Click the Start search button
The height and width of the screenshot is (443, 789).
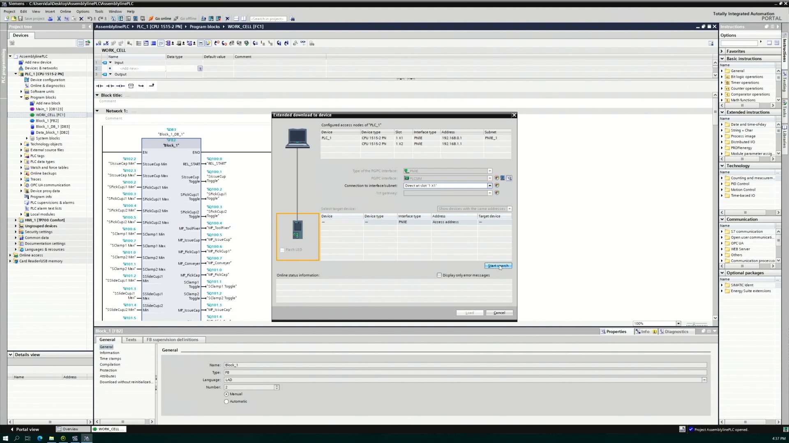pos(498,266)
